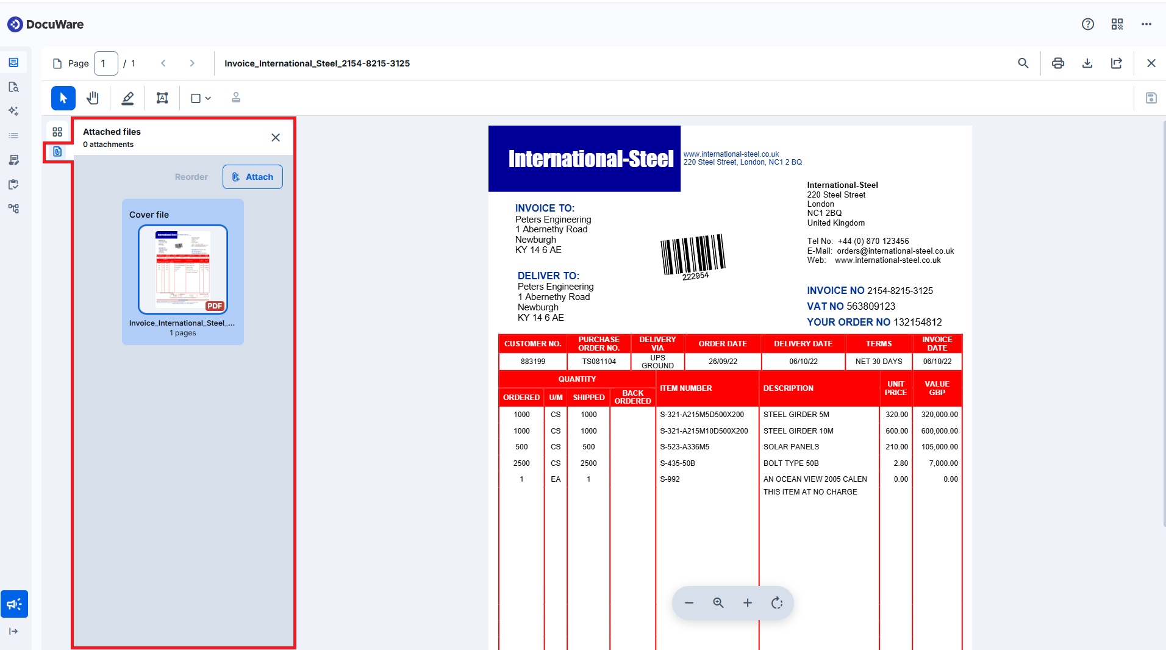The width and height of the screenshot is (1166, 650).
Task: Click the www.international-steel.co.uk header link
Action: coord(731,154)
